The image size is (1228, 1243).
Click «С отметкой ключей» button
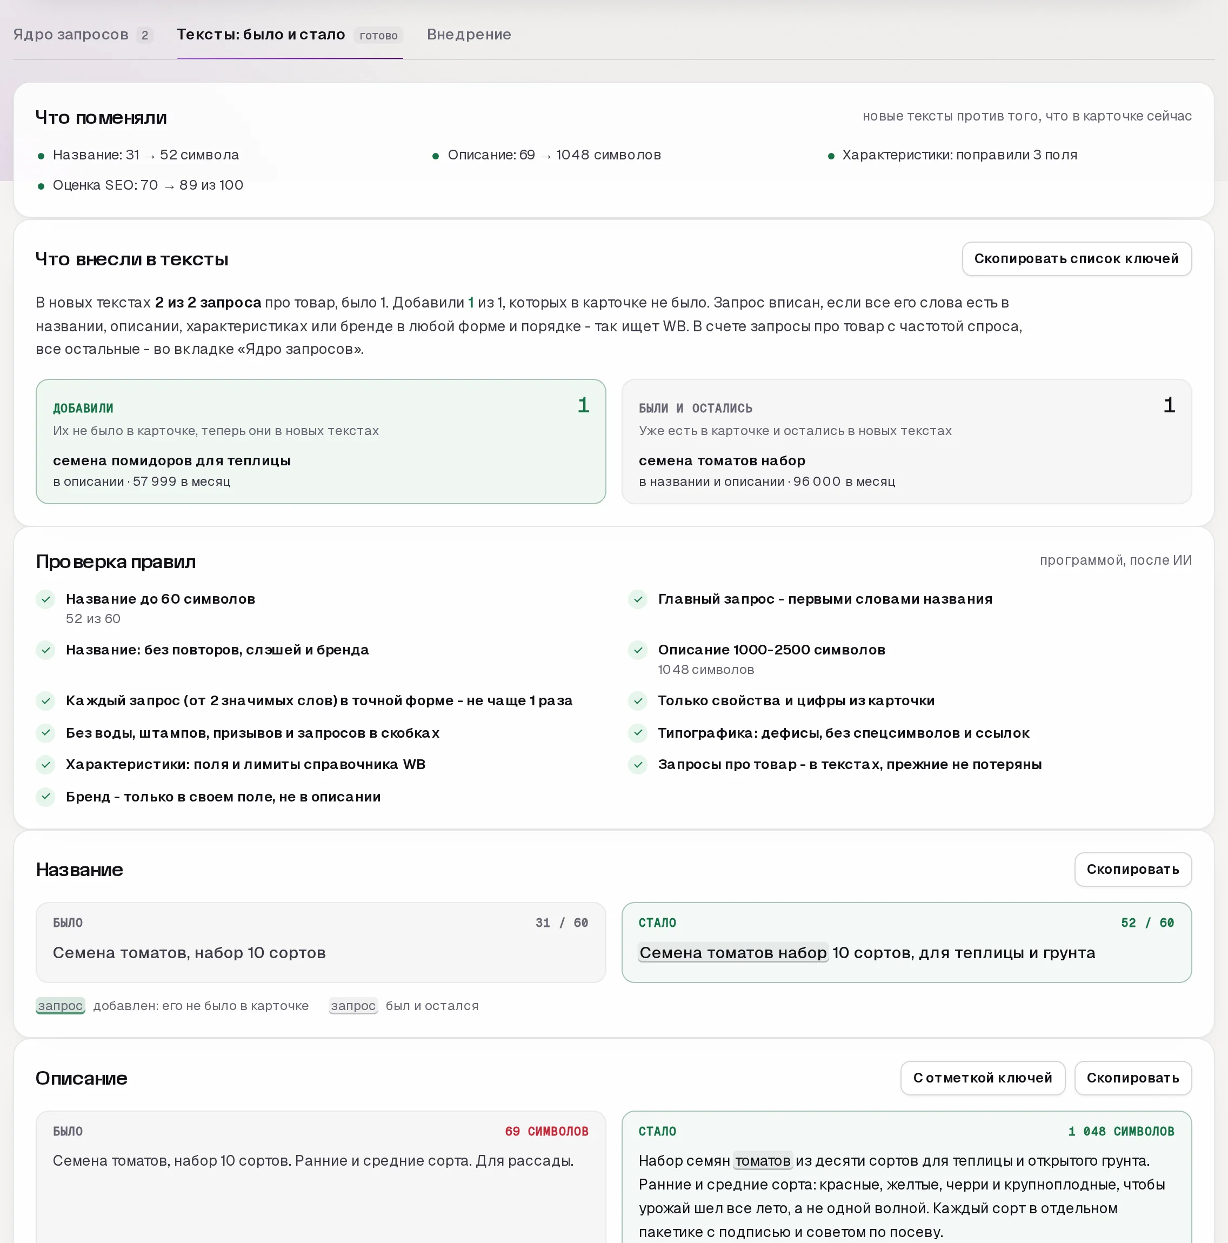coord(982,1078)
